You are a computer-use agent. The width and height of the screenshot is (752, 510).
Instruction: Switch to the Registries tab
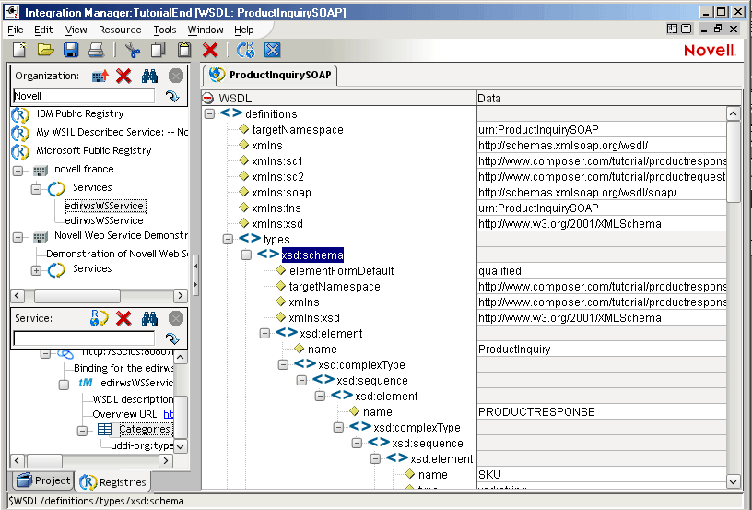(x=112, y=481)
